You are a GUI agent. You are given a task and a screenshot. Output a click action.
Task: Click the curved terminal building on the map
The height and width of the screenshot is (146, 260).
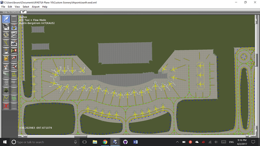113,79
